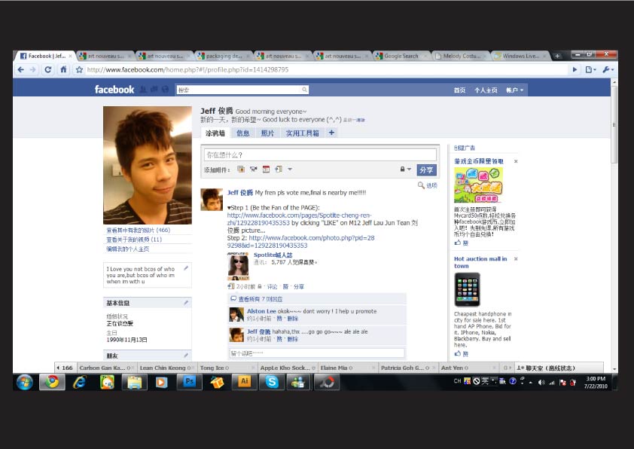Reload the page with refresh icon
634x449 pixels.
click(x=47, y=69)
